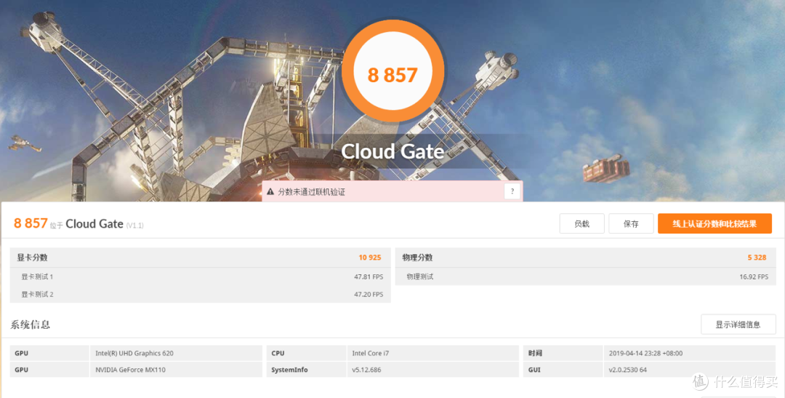Select the 显卡测试 1 row

[x=201, y=276]
